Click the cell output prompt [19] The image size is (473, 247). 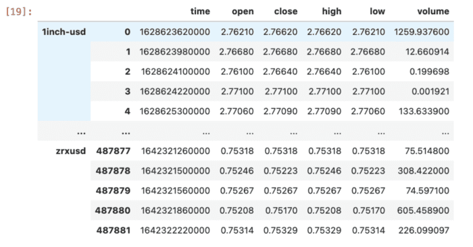coord(19,12)
